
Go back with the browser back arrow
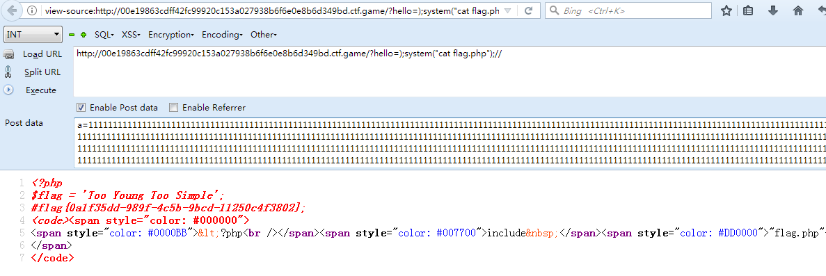tap(12, 10)
